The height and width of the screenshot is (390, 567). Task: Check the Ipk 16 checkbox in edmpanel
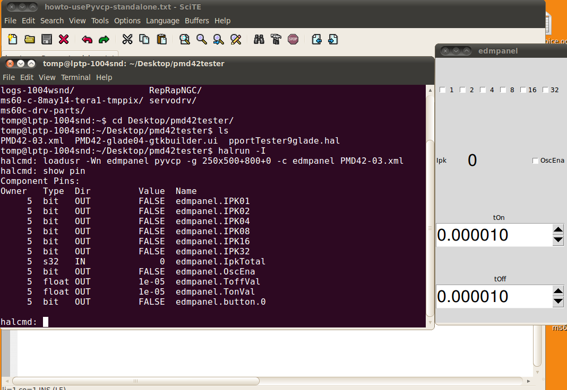(523, 90)
